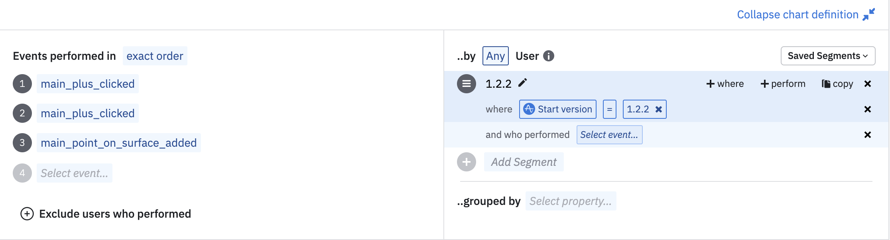Choose a grouped by property
The height and width of the screenshot is (240, 890).
(571, 201)
